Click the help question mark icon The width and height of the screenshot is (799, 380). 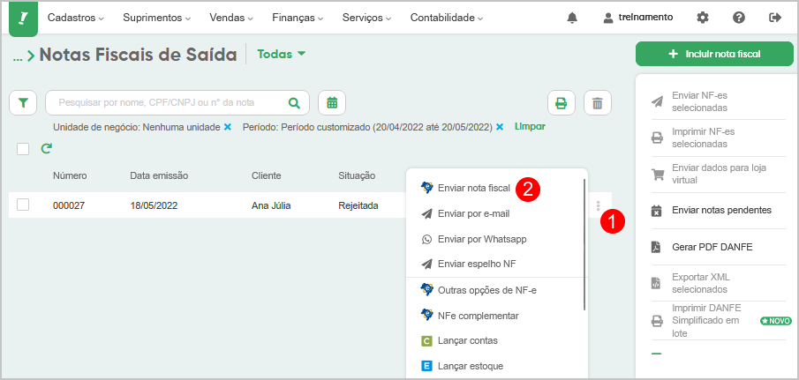pyautogui.click(x=739, y=18)
